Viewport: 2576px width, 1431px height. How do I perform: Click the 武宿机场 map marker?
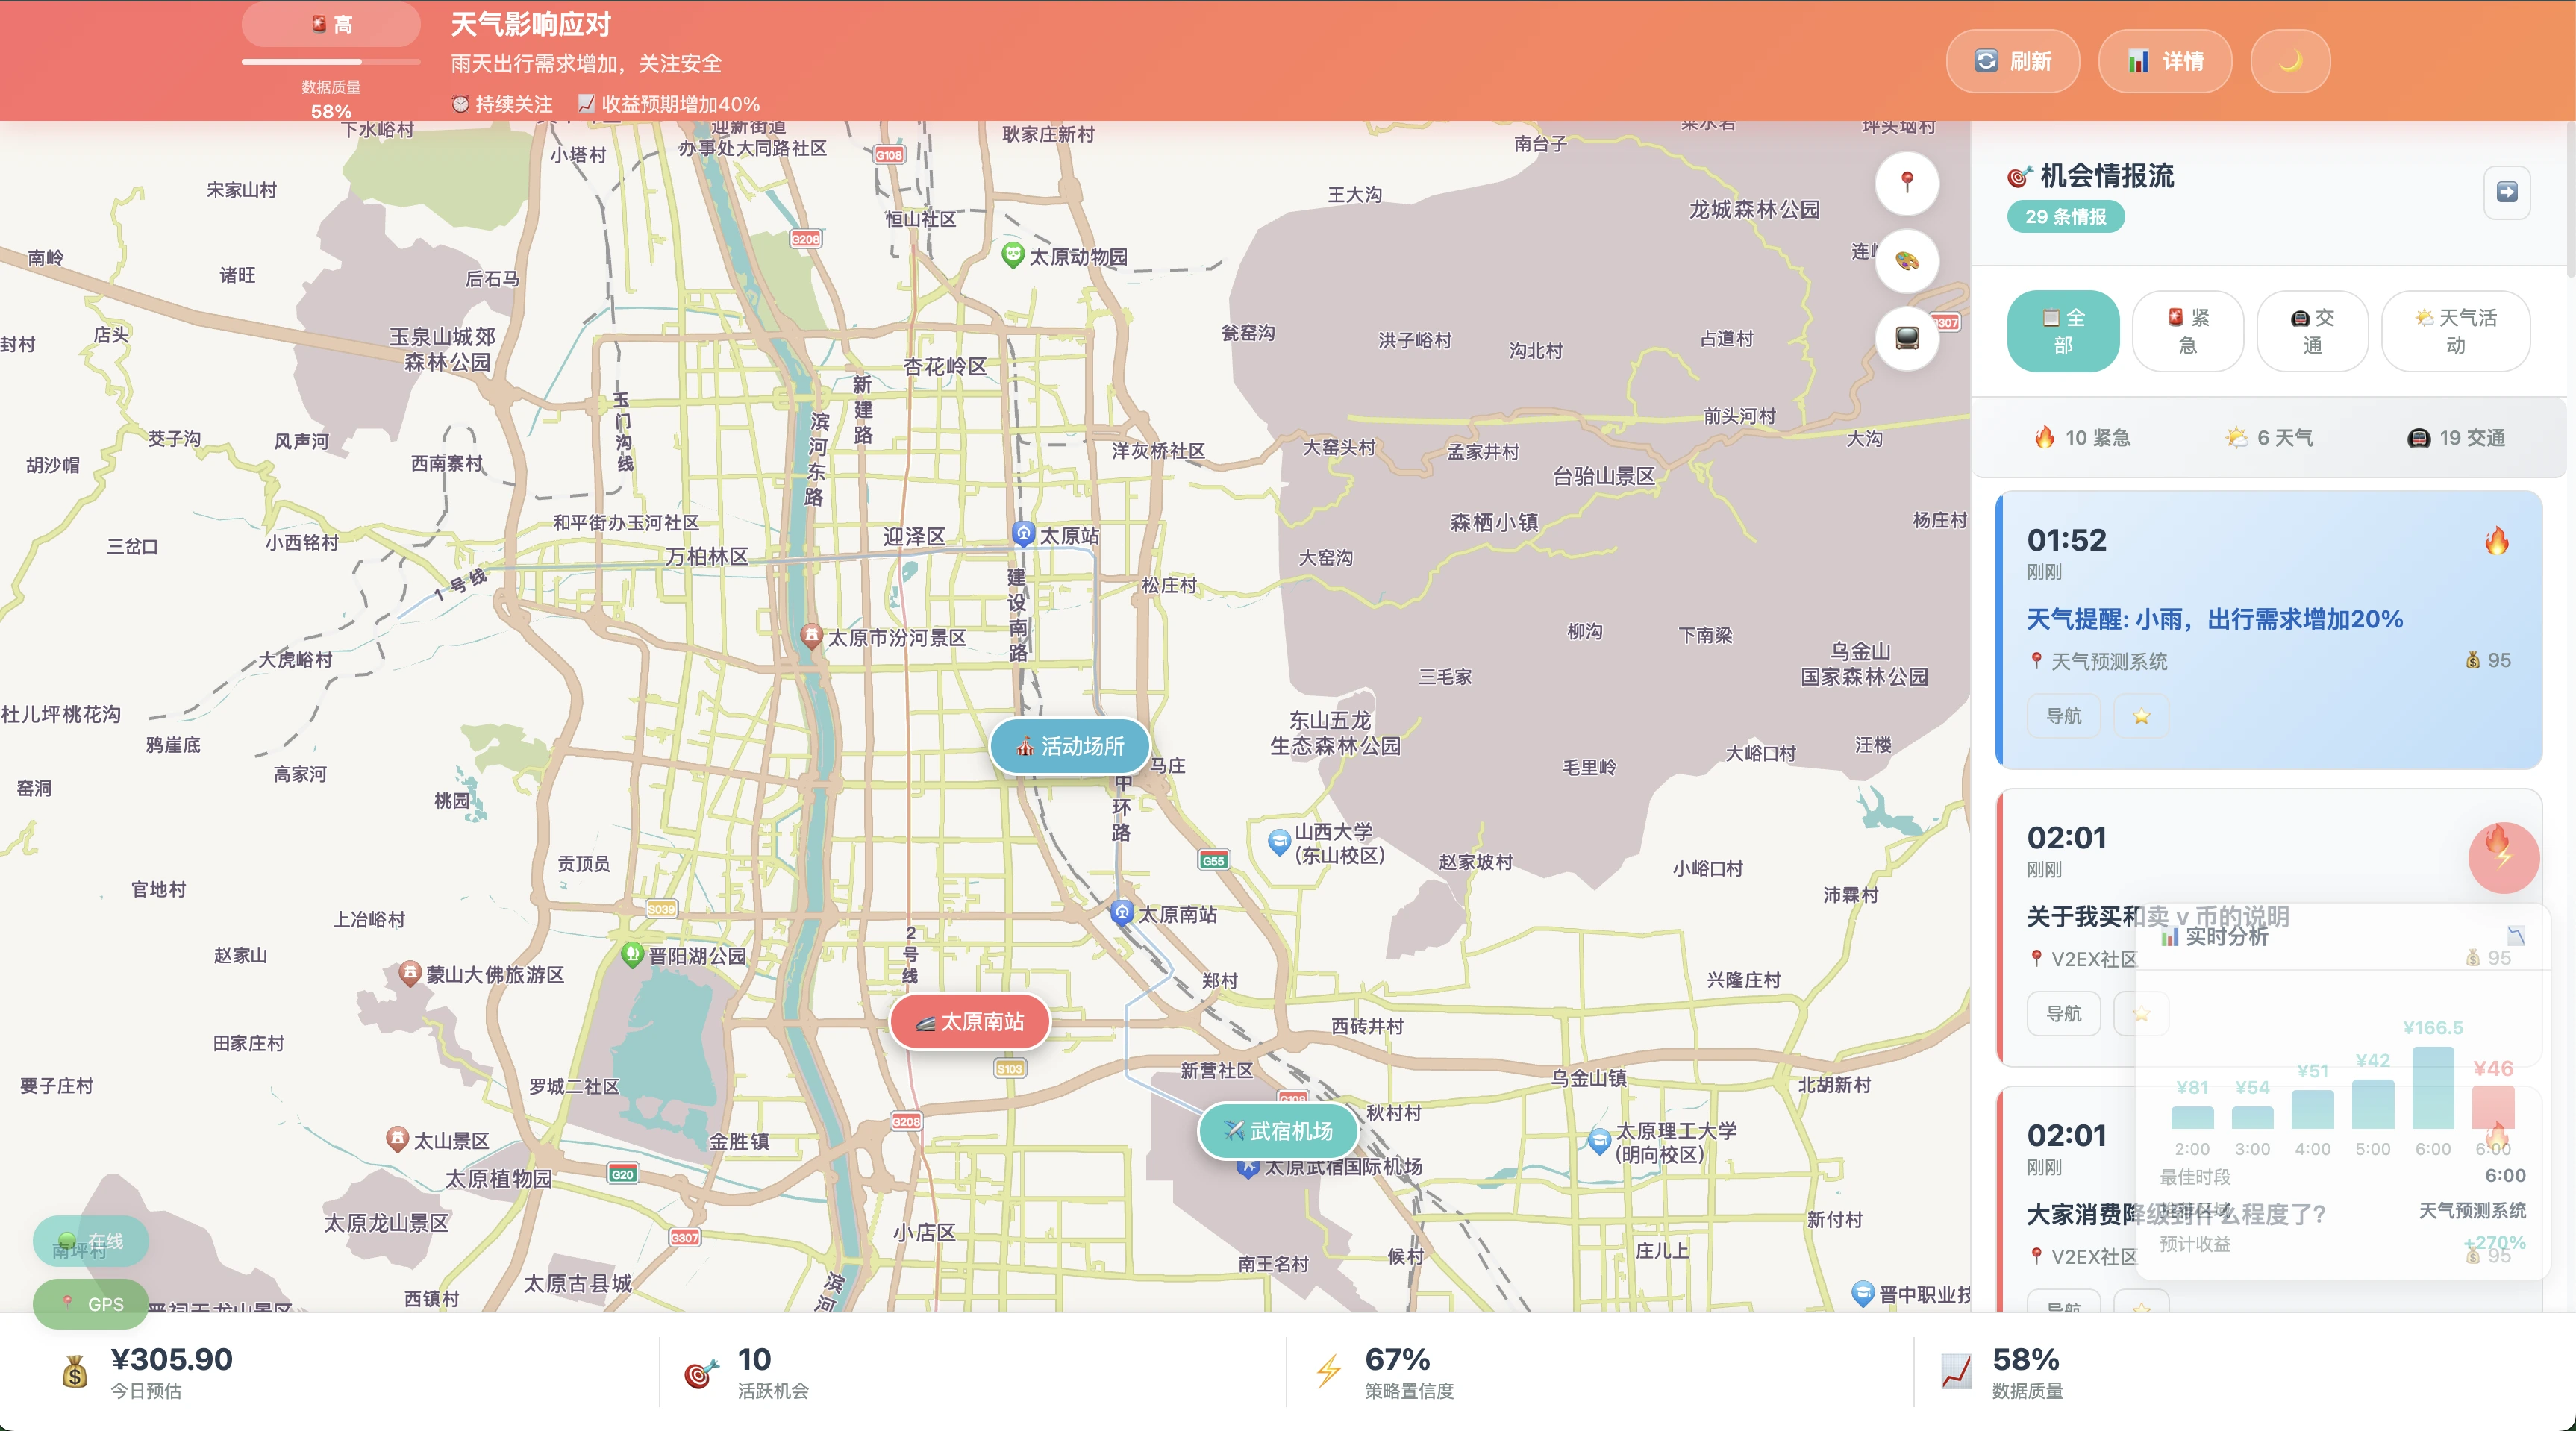coord(1278,1131)
